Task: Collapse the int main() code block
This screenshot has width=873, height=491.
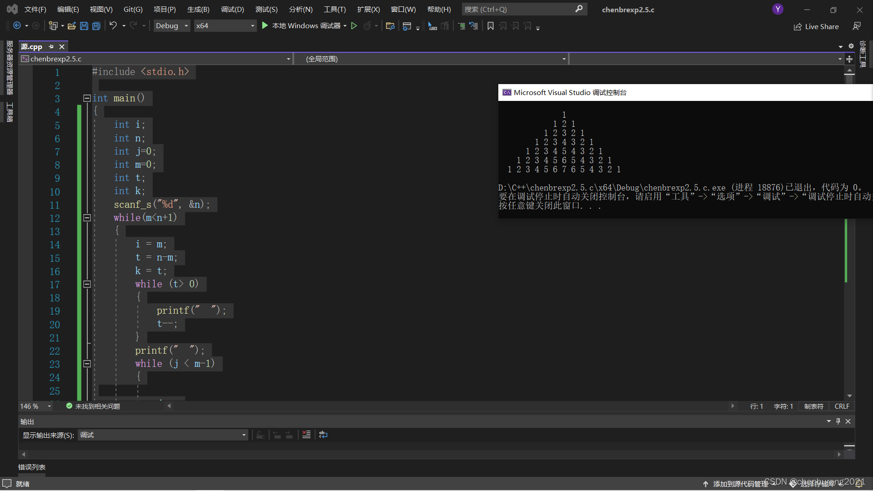Action: tap(86, 98)
